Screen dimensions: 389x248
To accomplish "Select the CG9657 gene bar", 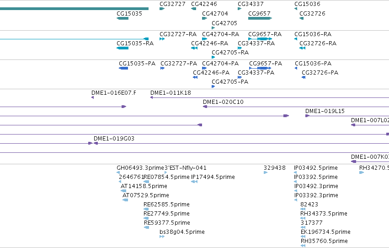I will [260, 18].
